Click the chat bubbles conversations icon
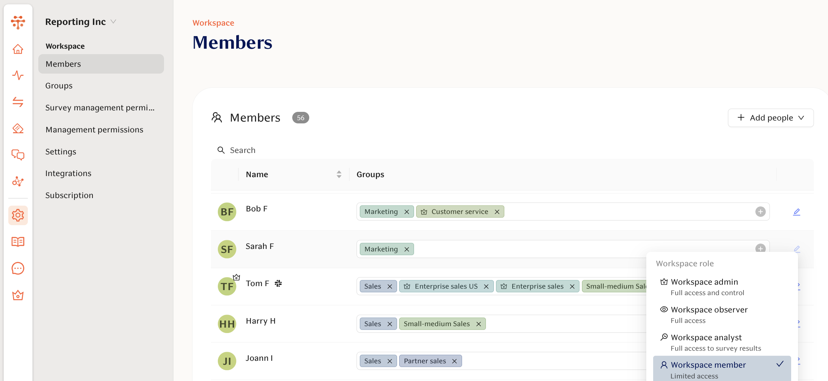 point(18,155)
